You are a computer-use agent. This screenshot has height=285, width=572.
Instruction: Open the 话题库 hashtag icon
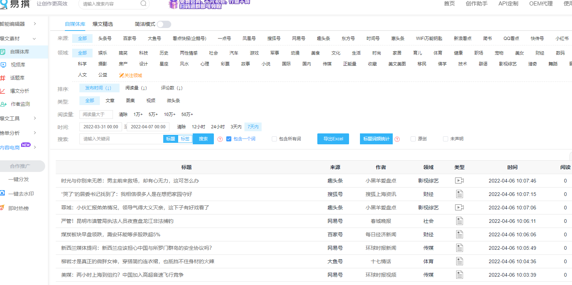(x=3, y=78)
